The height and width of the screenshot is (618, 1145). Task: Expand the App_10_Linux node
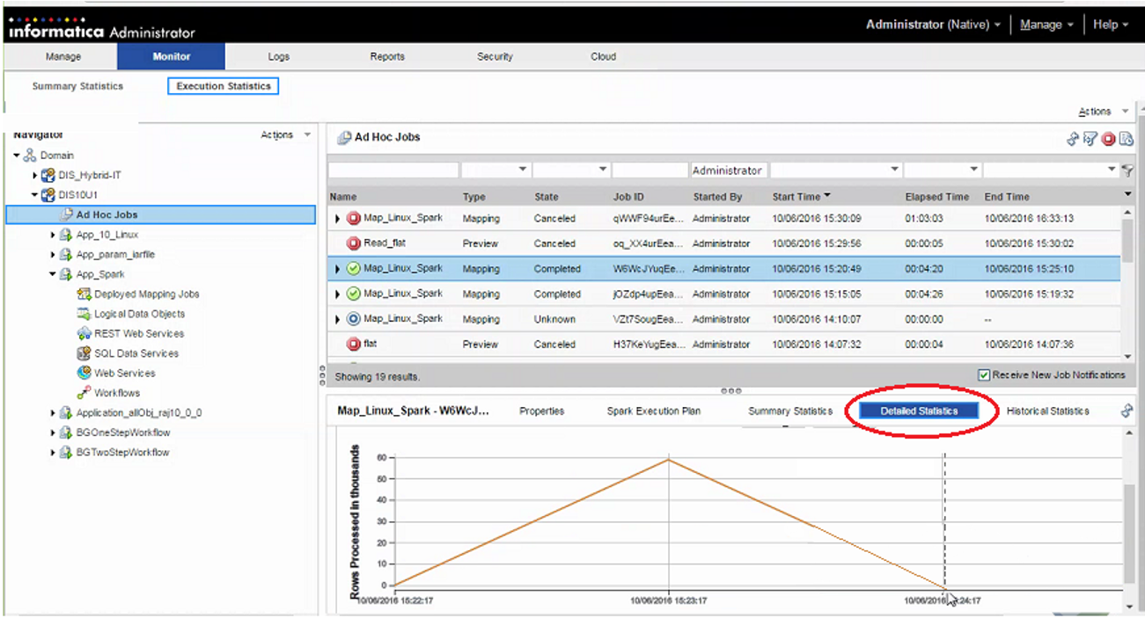[x=53, y=235]
